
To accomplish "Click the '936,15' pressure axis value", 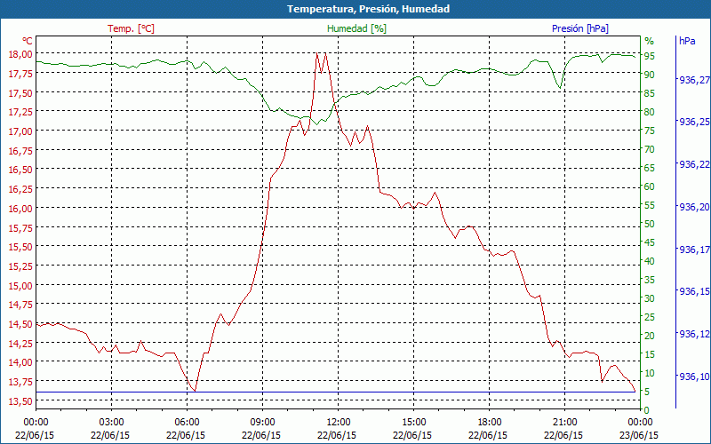I will pos(694,291).
